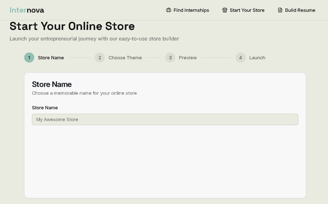Click the Start Your Online Store heading
328x204 pixels.
tap(72, 26)
